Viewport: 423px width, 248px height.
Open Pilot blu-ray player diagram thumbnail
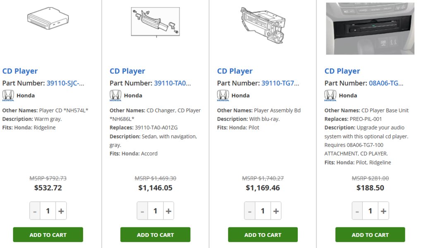(x=263, y=25)
